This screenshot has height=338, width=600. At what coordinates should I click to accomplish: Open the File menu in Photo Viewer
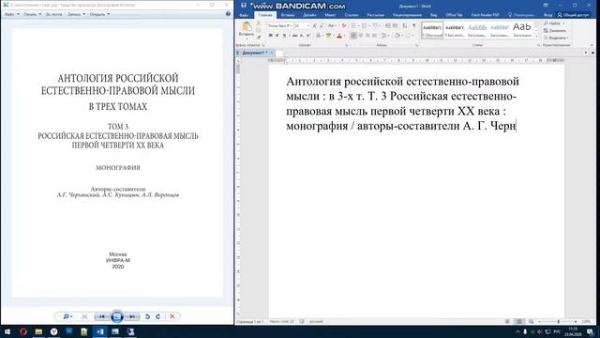tap(11, 14)
